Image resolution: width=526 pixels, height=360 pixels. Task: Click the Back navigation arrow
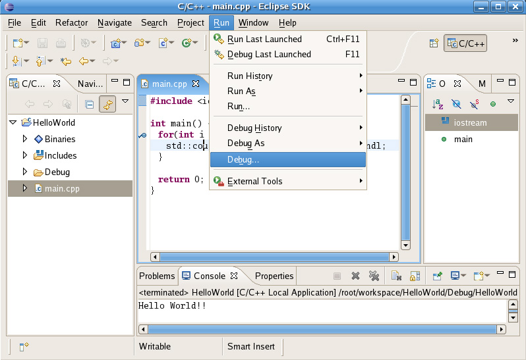click(84, 61)
